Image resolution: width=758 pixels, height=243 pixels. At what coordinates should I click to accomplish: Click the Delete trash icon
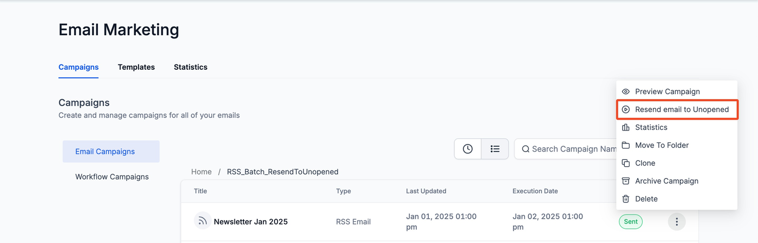pos(626,199)
